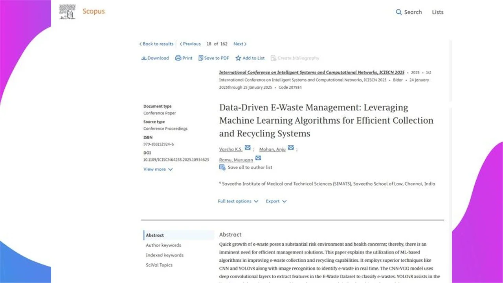
Task: Click the Saveetha Institute affiliation text
Action: pyautogui.click(x=328, y=184)
